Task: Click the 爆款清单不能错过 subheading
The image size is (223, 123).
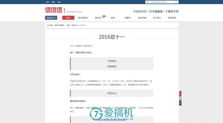Action: pyautogui.click(x=78, y=101)
